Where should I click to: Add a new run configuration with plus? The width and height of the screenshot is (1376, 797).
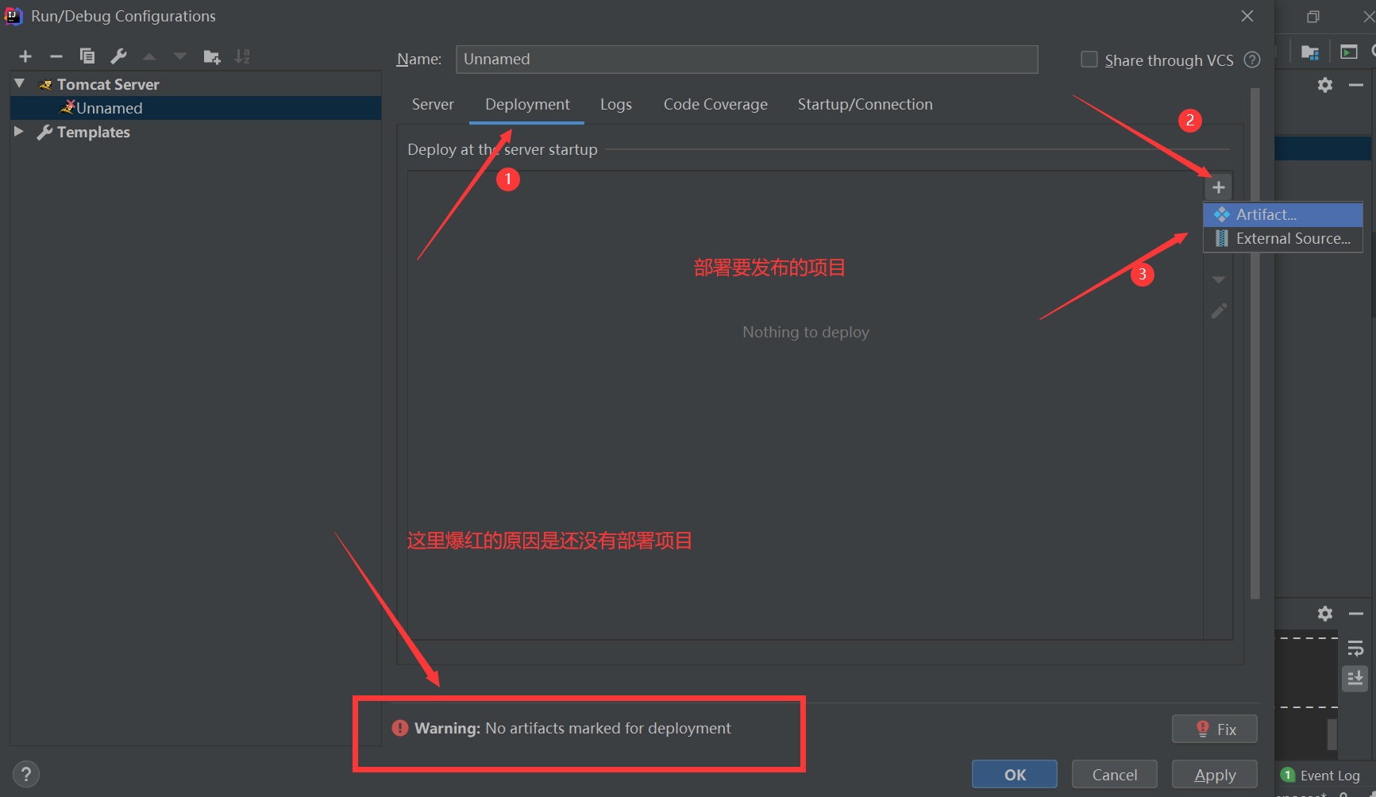point(25,56)
